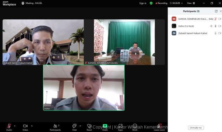Viewport: 222px width, 132px height.
Task: Pop out the Participants panel
Action: pyautogui.click(x=216, y=11)
